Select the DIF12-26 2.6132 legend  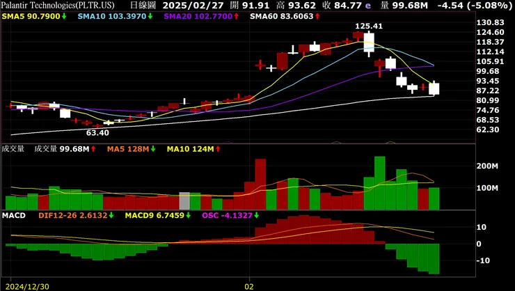[x=76, y=215]
